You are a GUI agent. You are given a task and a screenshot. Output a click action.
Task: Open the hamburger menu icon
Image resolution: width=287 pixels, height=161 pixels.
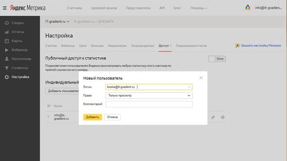[4, 8]
